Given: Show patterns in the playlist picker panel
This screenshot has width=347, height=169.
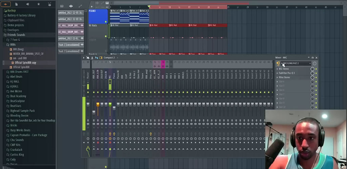Looking at the screenshot, I should click(62, 6).
